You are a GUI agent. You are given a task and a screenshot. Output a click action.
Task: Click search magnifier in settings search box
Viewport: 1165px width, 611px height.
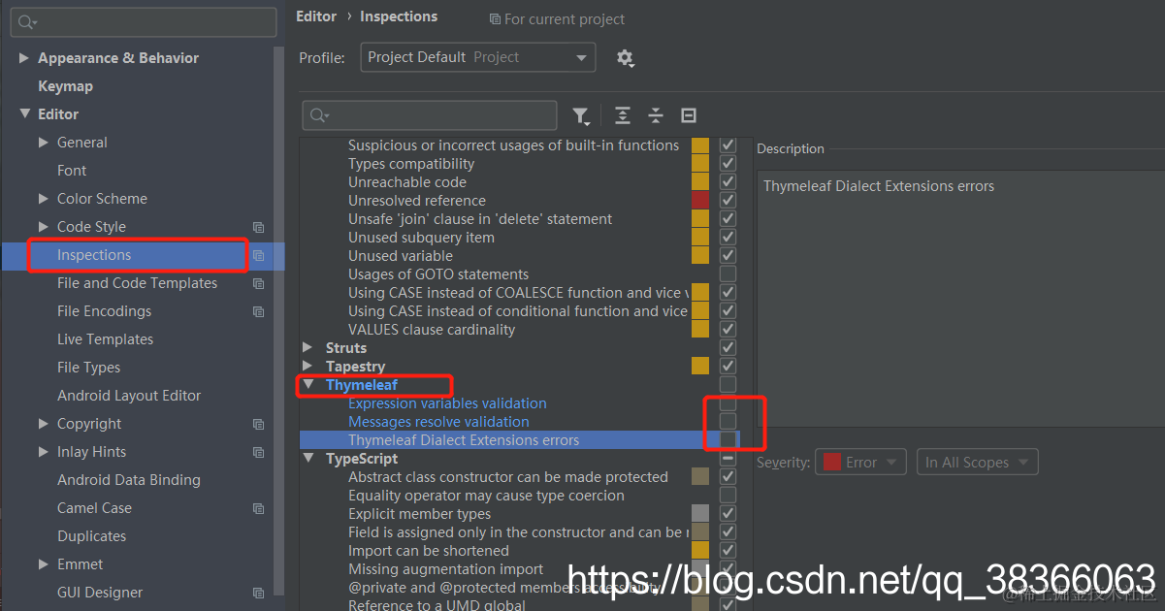point(27,21)
